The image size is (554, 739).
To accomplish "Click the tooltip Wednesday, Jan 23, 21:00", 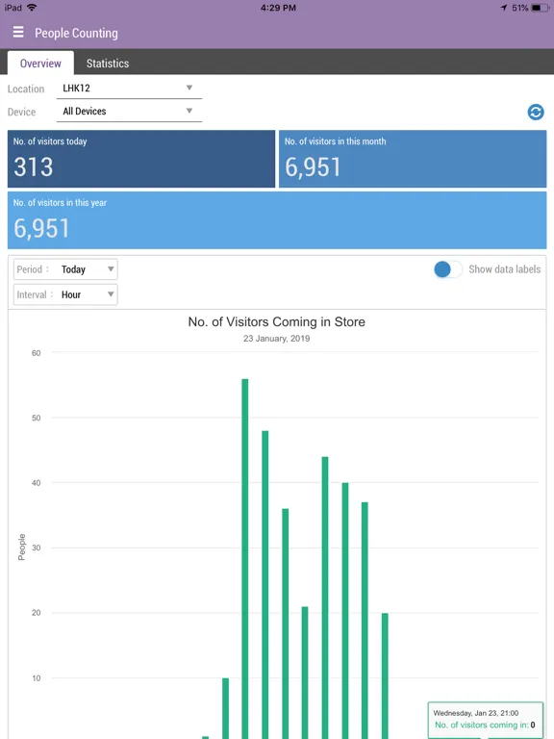I will point(486,720).
